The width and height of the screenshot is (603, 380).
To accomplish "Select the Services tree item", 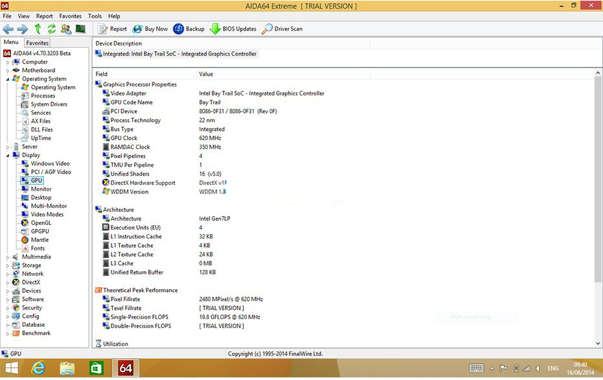I will (x=41, y=113).
